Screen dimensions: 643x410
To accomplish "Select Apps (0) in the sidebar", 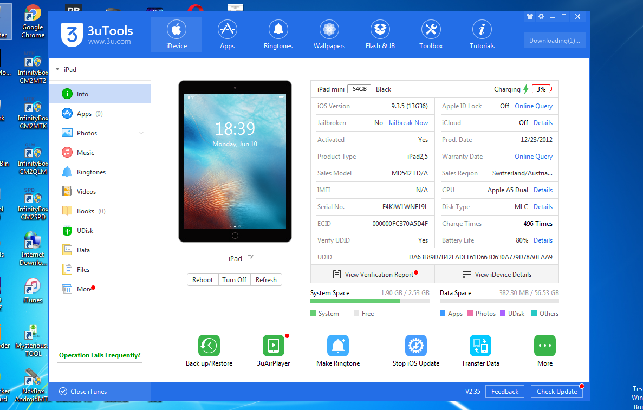I will pos(100,114).
